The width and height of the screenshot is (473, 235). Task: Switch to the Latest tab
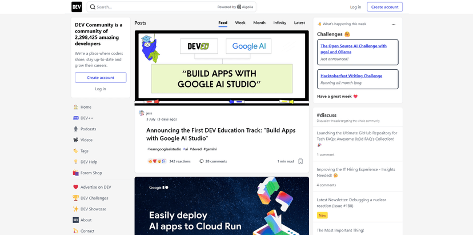[x=299, y=23]
